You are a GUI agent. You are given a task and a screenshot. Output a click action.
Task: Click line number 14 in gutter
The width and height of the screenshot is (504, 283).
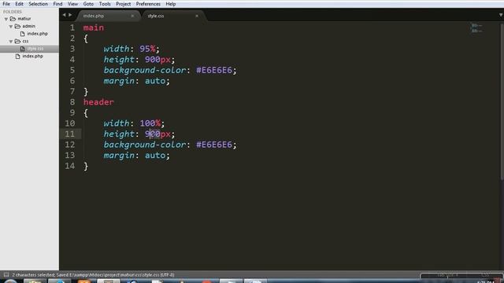coord(70,166)
